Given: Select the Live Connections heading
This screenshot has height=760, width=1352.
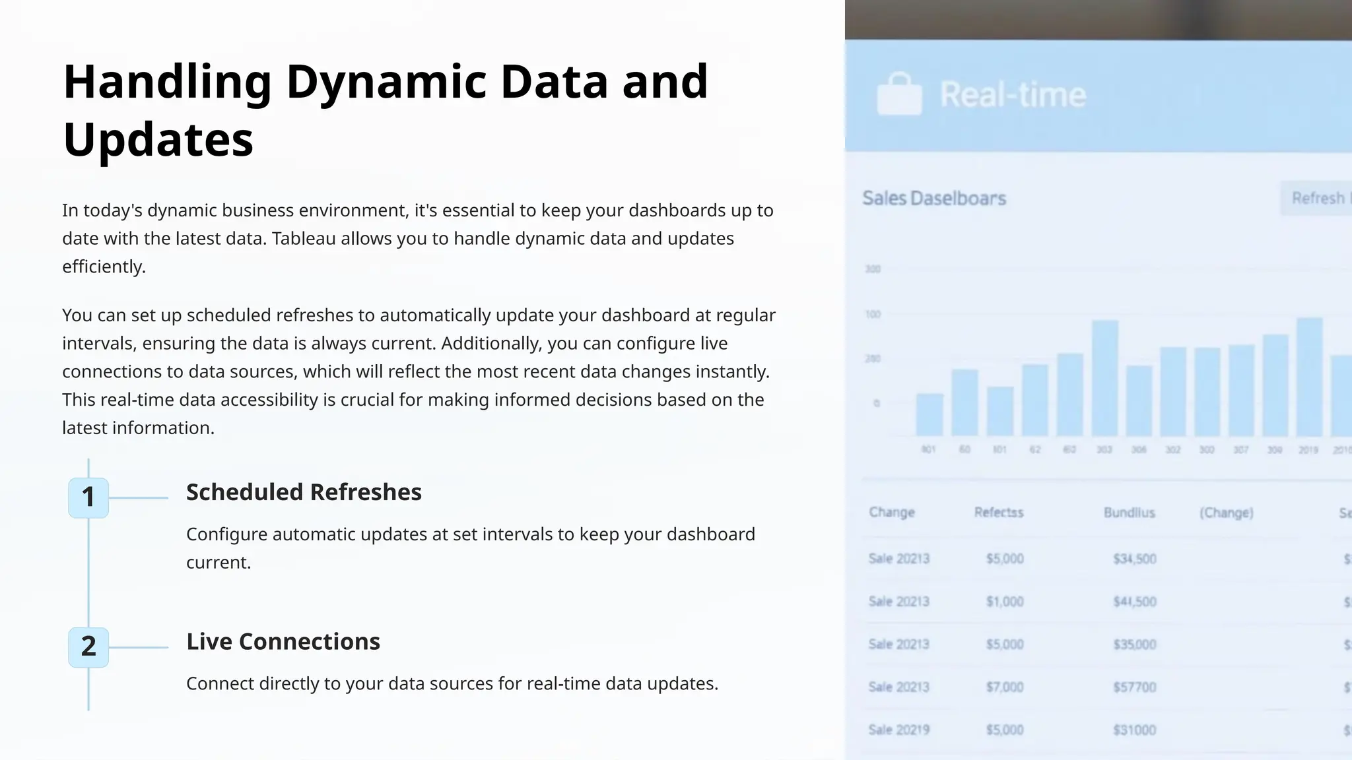Looking at the screenshot, I should click(x=283, y=641).
